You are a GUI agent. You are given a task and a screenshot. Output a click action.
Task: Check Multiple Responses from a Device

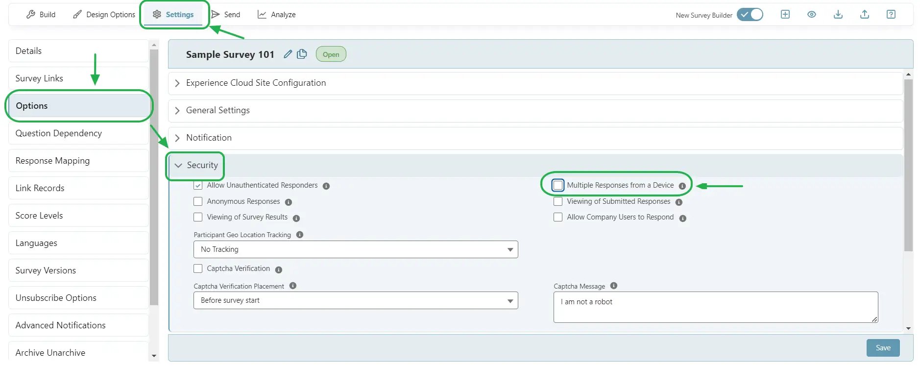[558, 185]
